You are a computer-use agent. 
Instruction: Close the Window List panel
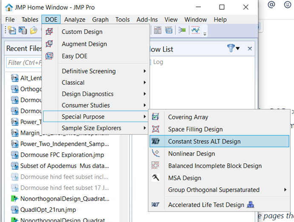pyautogui.click(x=250, y=49)
